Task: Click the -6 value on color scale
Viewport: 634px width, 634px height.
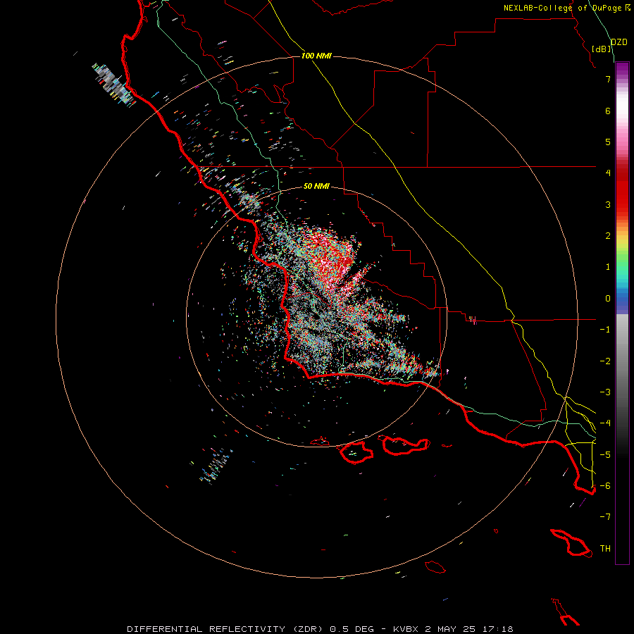Action: pyautogui.click(x=605, y=485)
